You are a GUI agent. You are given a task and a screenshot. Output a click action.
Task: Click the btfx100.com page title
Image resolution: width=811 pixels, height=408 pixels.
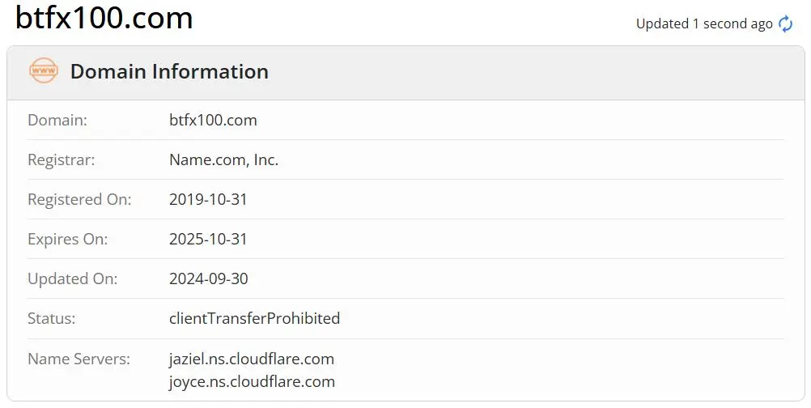tap(104, 18)
